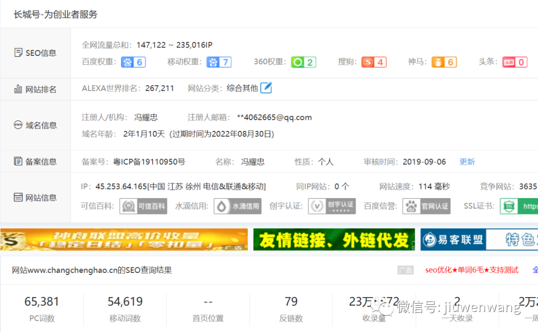The height and width of the screenshot is (332, 538).
Task: Click IP address 45.253.64.165
Action: tap(122, 186)
